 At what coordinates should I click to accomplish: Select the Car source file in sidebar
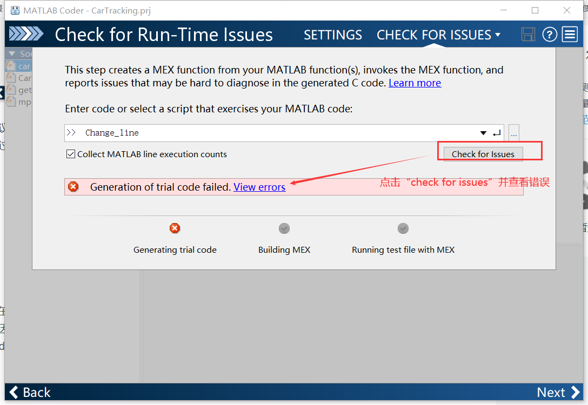pos(19,78)
